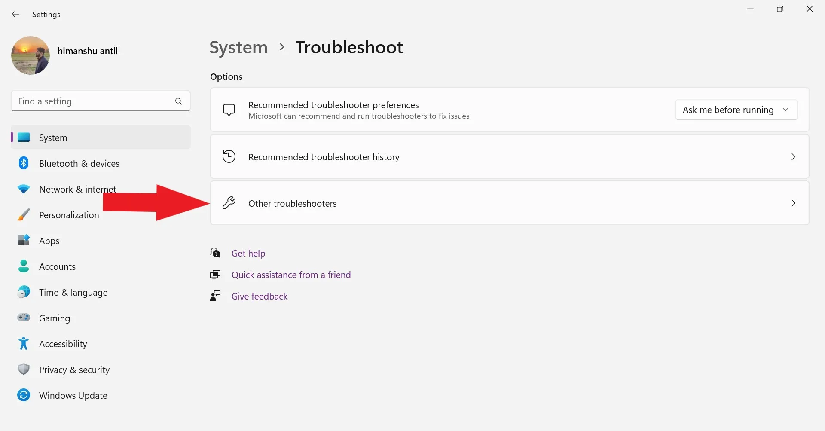The image size is (825, 431).
Task: Expand the Other troubleshooters chevron
Action: click(x=793, y=203)
